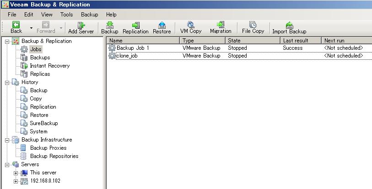Sort by Last result column header
372x189 pixels.
coord(301,41)
